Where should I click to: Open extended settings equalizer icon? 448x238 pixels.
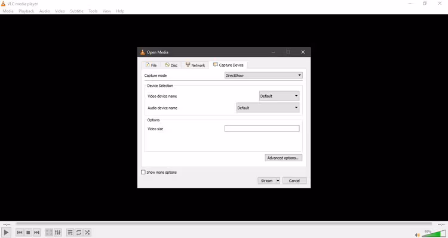tap(58, 232)
